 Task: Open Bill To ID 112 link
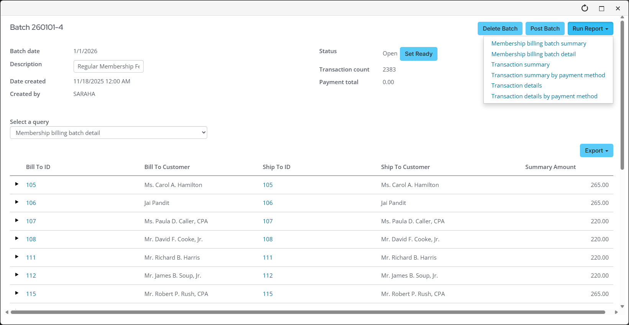click(31, 276)
